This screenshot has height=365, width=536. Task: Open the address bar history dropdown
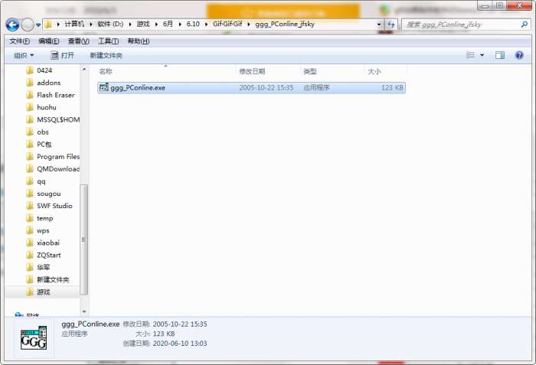379,24
